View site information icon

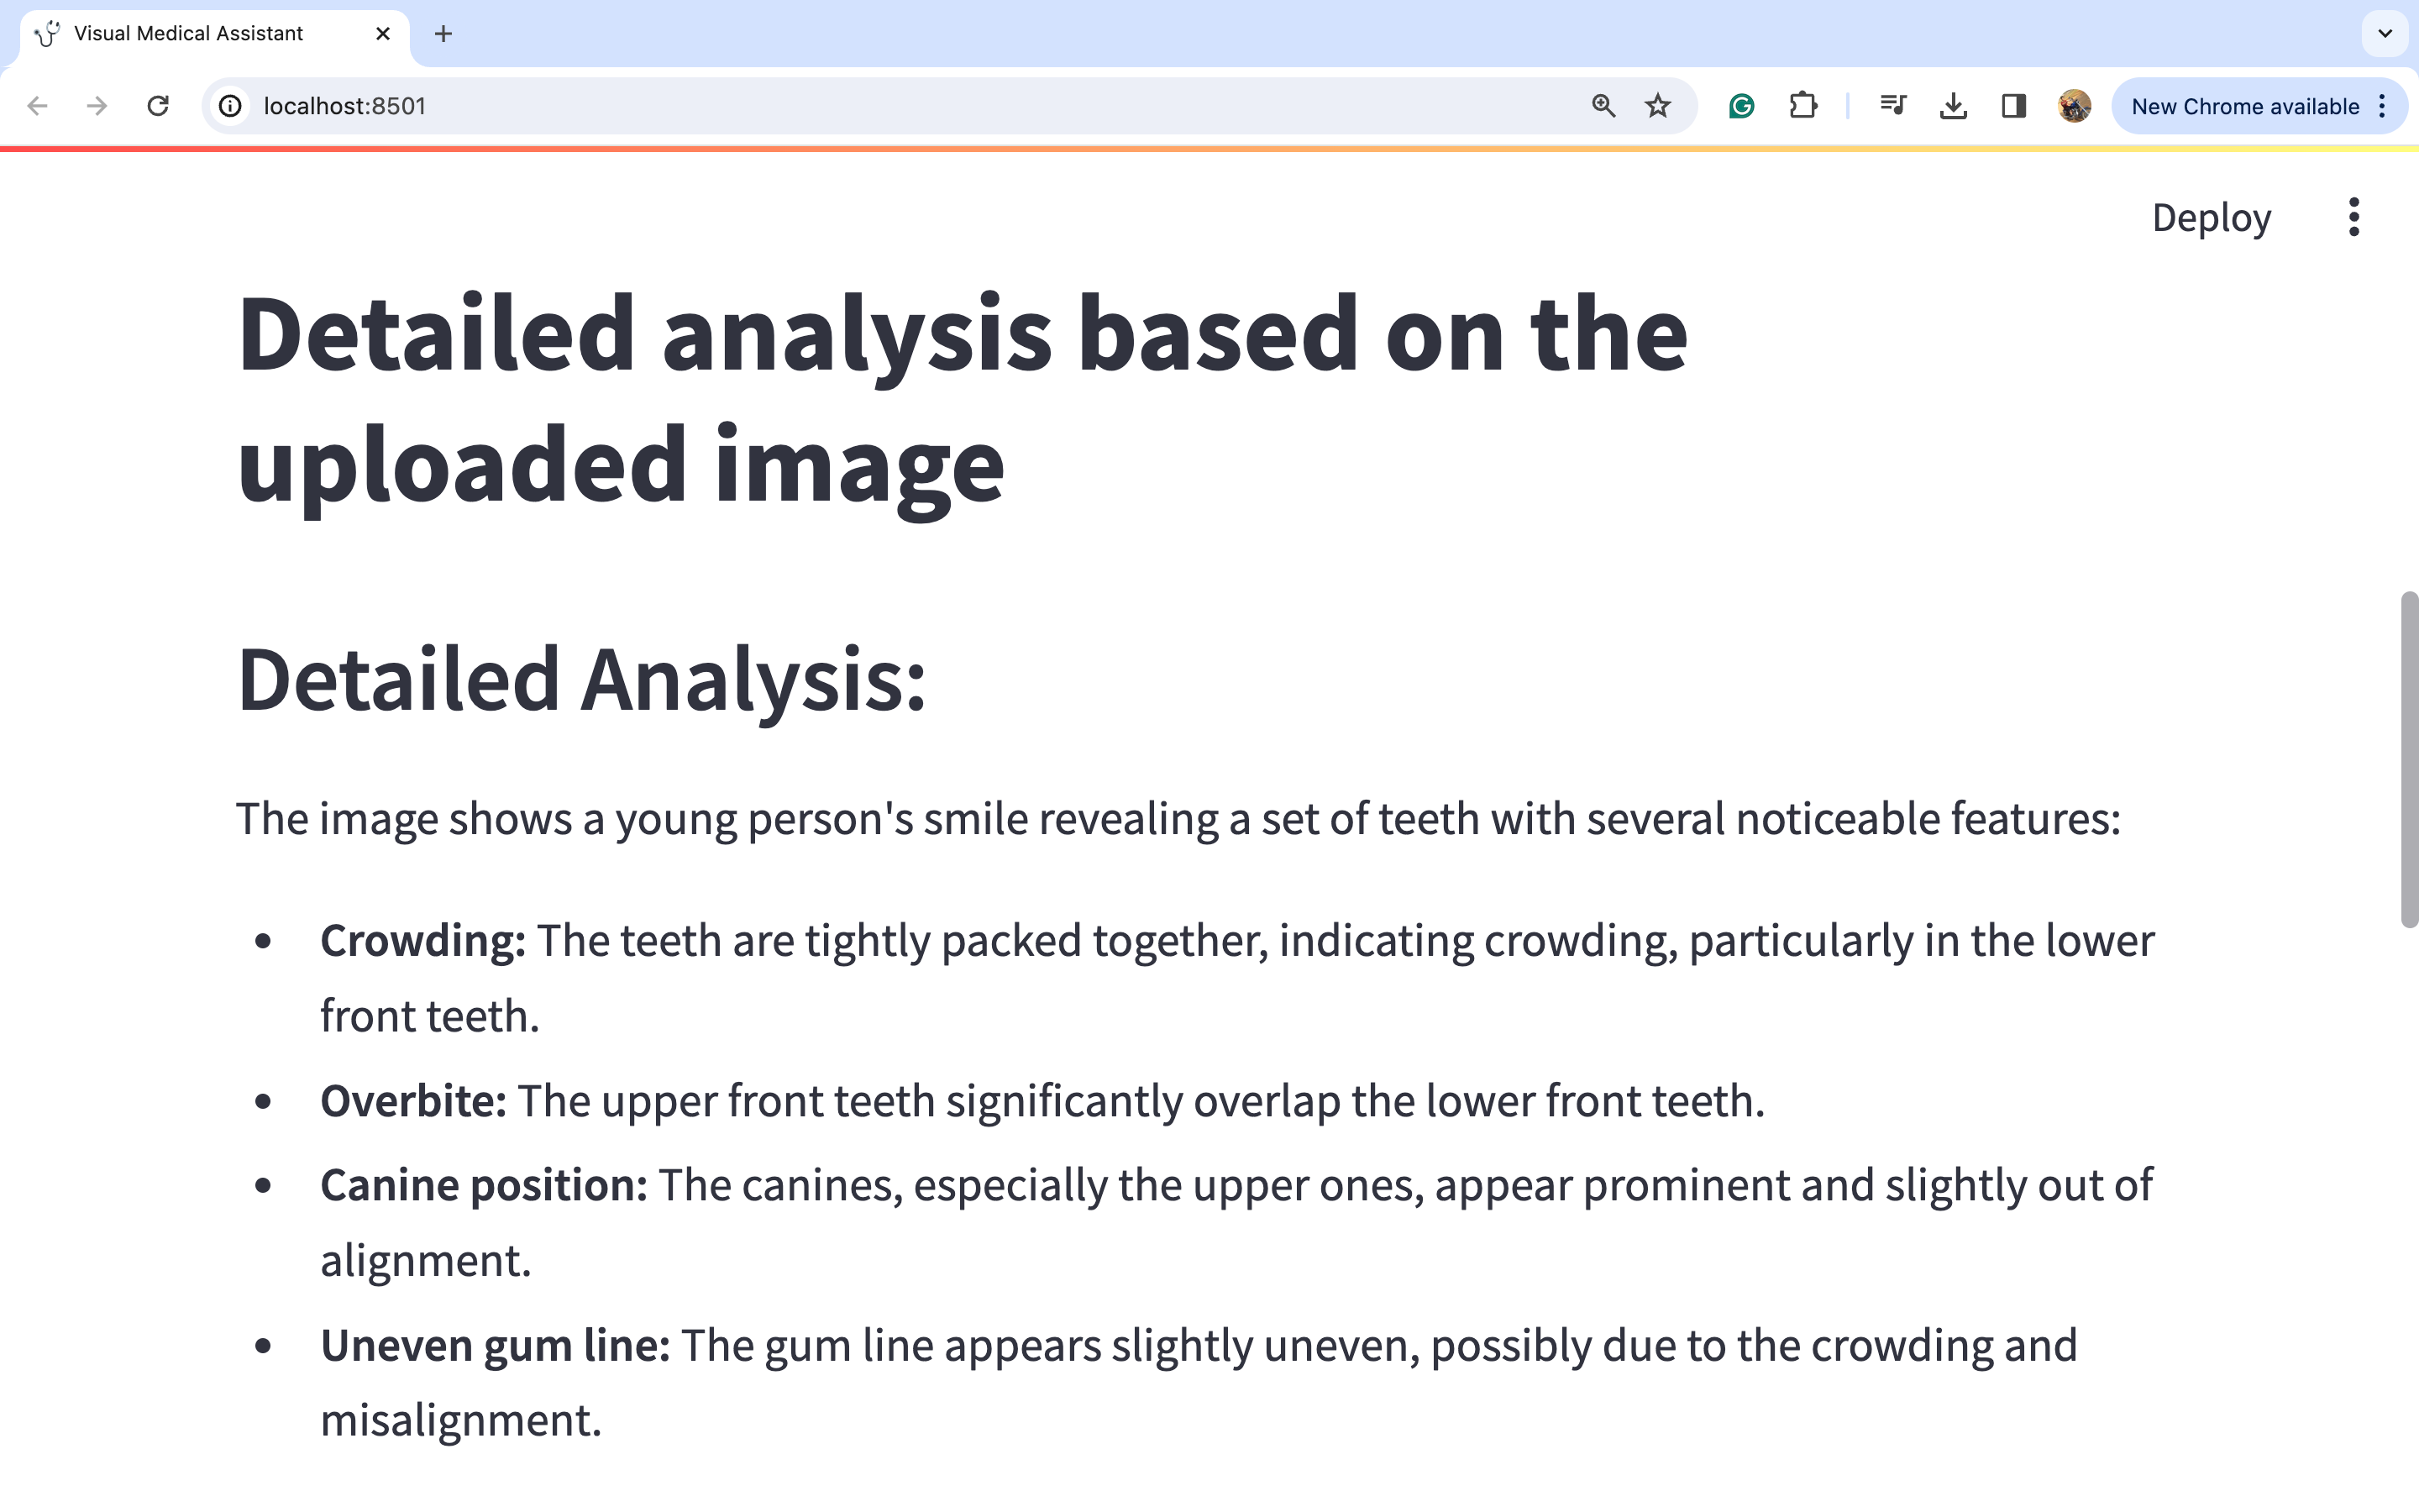(231, 106)
